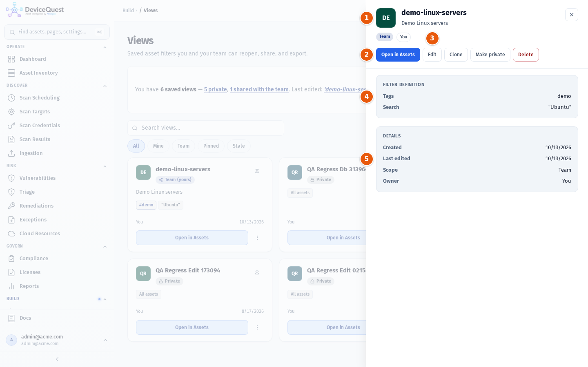Follow the 1 shared with the team link
Screen dimensions: 588x367
[x=259, y=89]
